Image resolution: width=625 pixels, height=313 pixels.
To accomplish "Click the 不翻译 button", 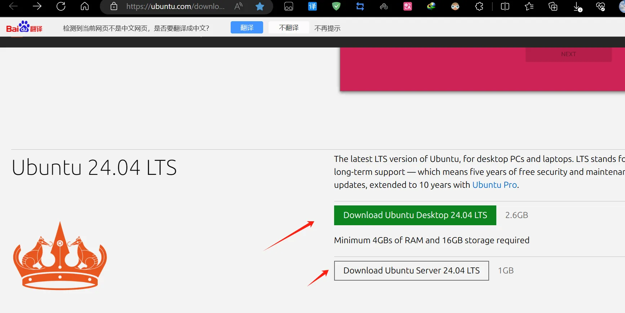I will click(289, 27).
